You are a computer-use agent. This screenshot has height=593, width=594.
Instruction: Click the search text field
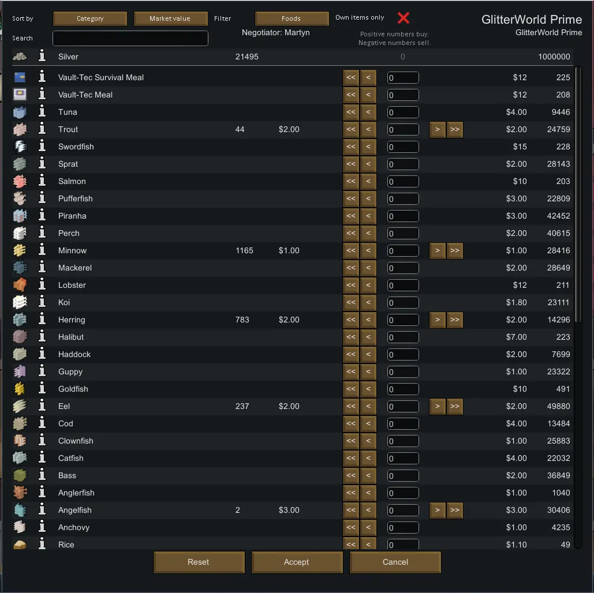(x=130, y=38)
